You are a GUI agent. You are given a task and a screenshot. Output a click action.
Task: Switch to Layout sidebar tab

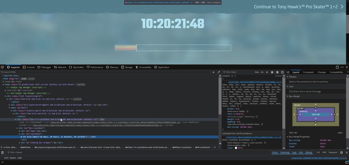click(x=296, y=72)
